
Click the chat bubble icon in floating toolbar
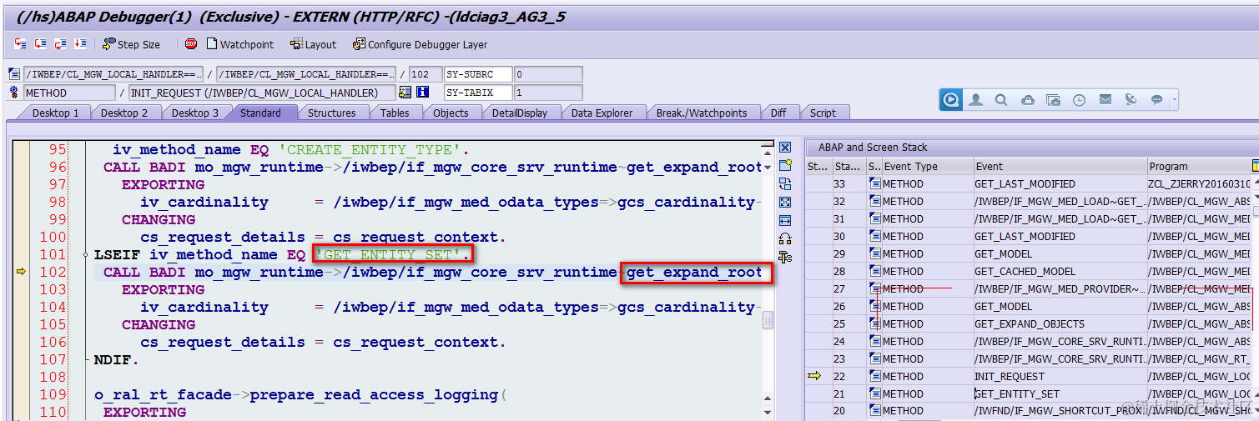click(x=1157, y=100)
